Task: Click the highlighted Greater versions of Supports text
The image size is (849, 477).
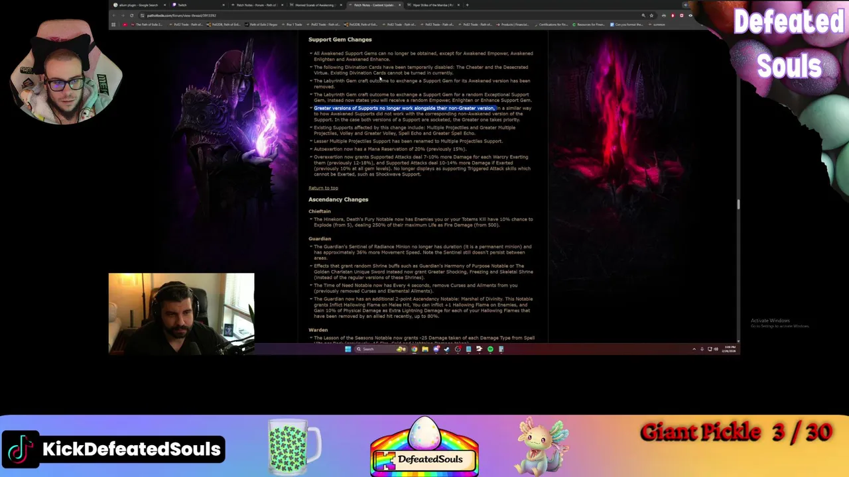Action: [405, 108]
